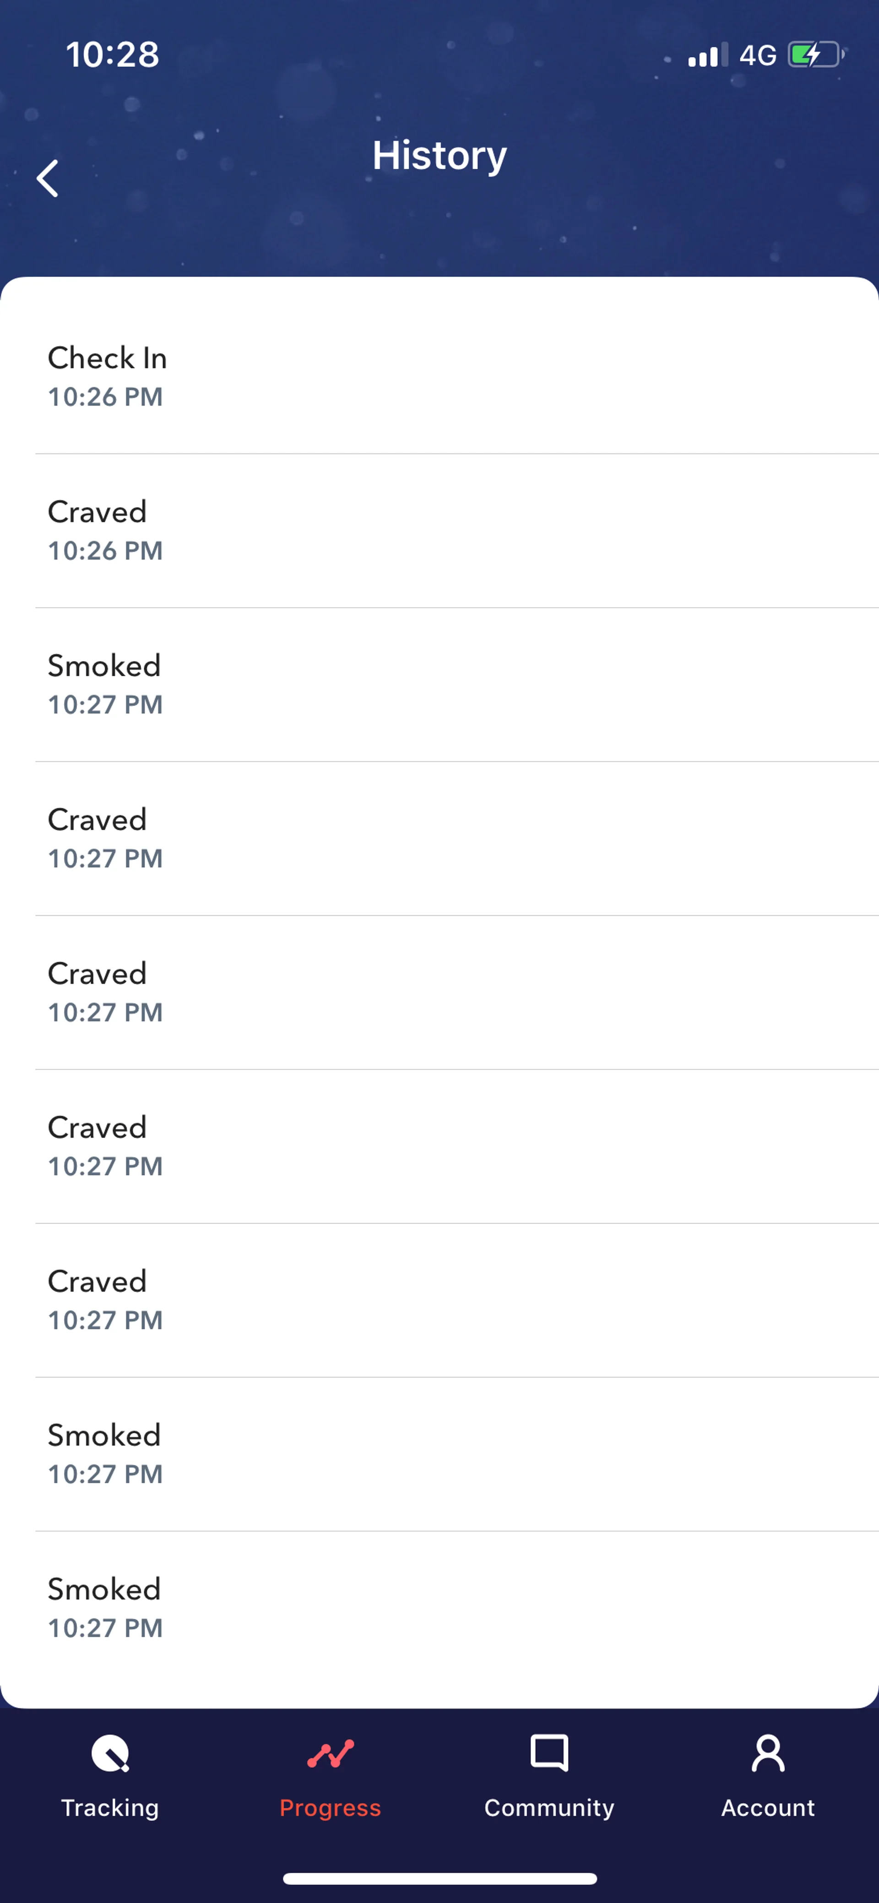Tap the Check In 10:26 PM timestamp
The width and height of the screenshot is (879, 1903).
point(106,397)
